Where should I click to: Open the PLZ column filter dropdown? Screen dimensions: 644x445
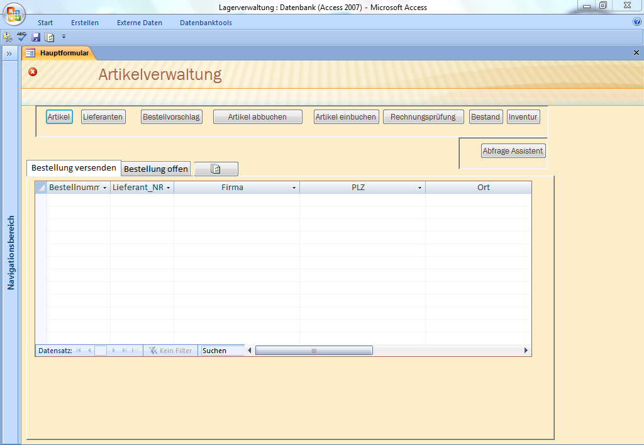[419, 188]
